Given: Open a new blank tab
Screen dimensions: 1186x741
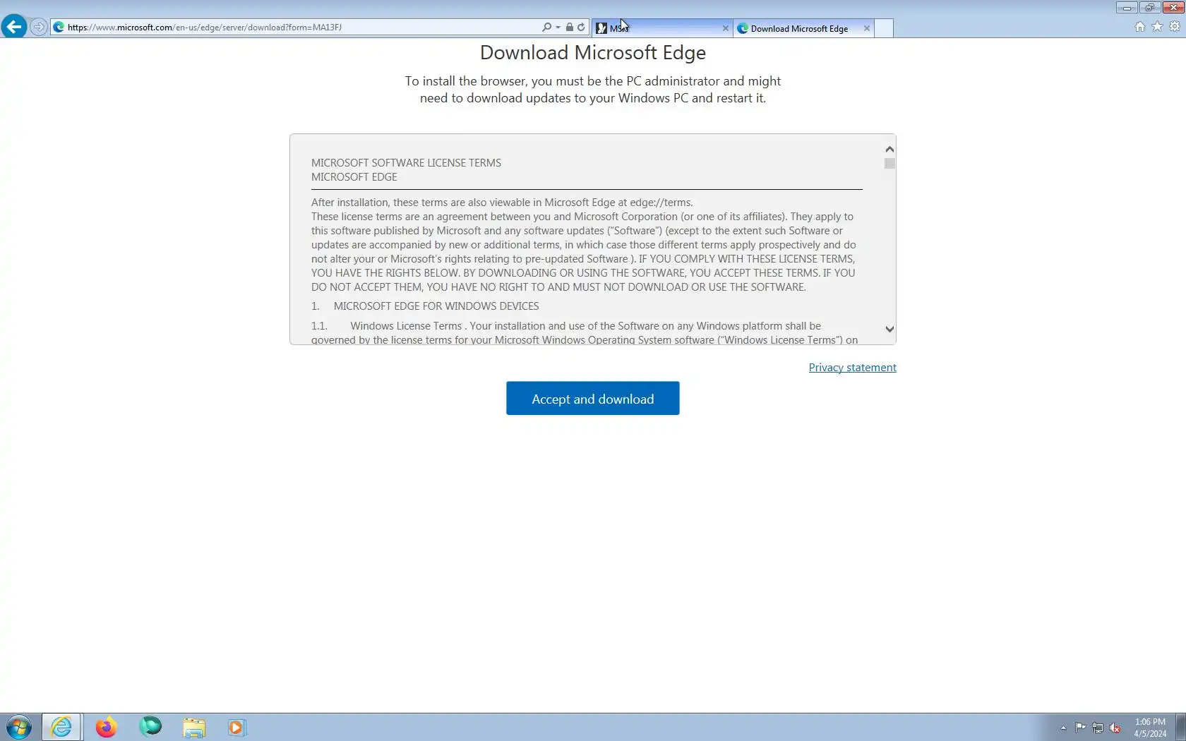Looking at the screenshot, I should [884, 28].
